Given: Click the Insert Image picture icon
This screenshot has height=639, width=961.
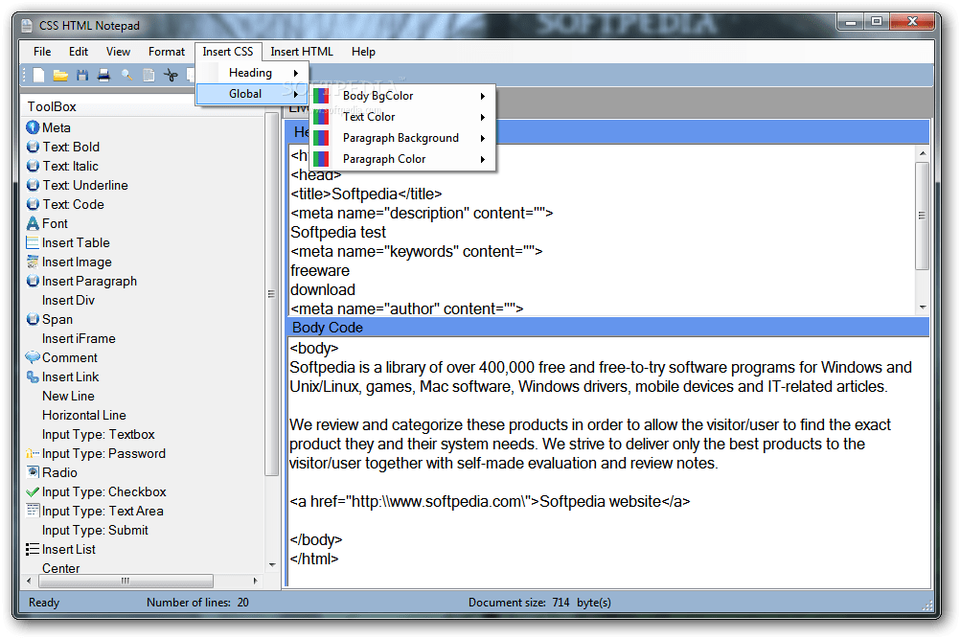Looking at the screenshot, I should pyautogui.click(x=34, y=262).
